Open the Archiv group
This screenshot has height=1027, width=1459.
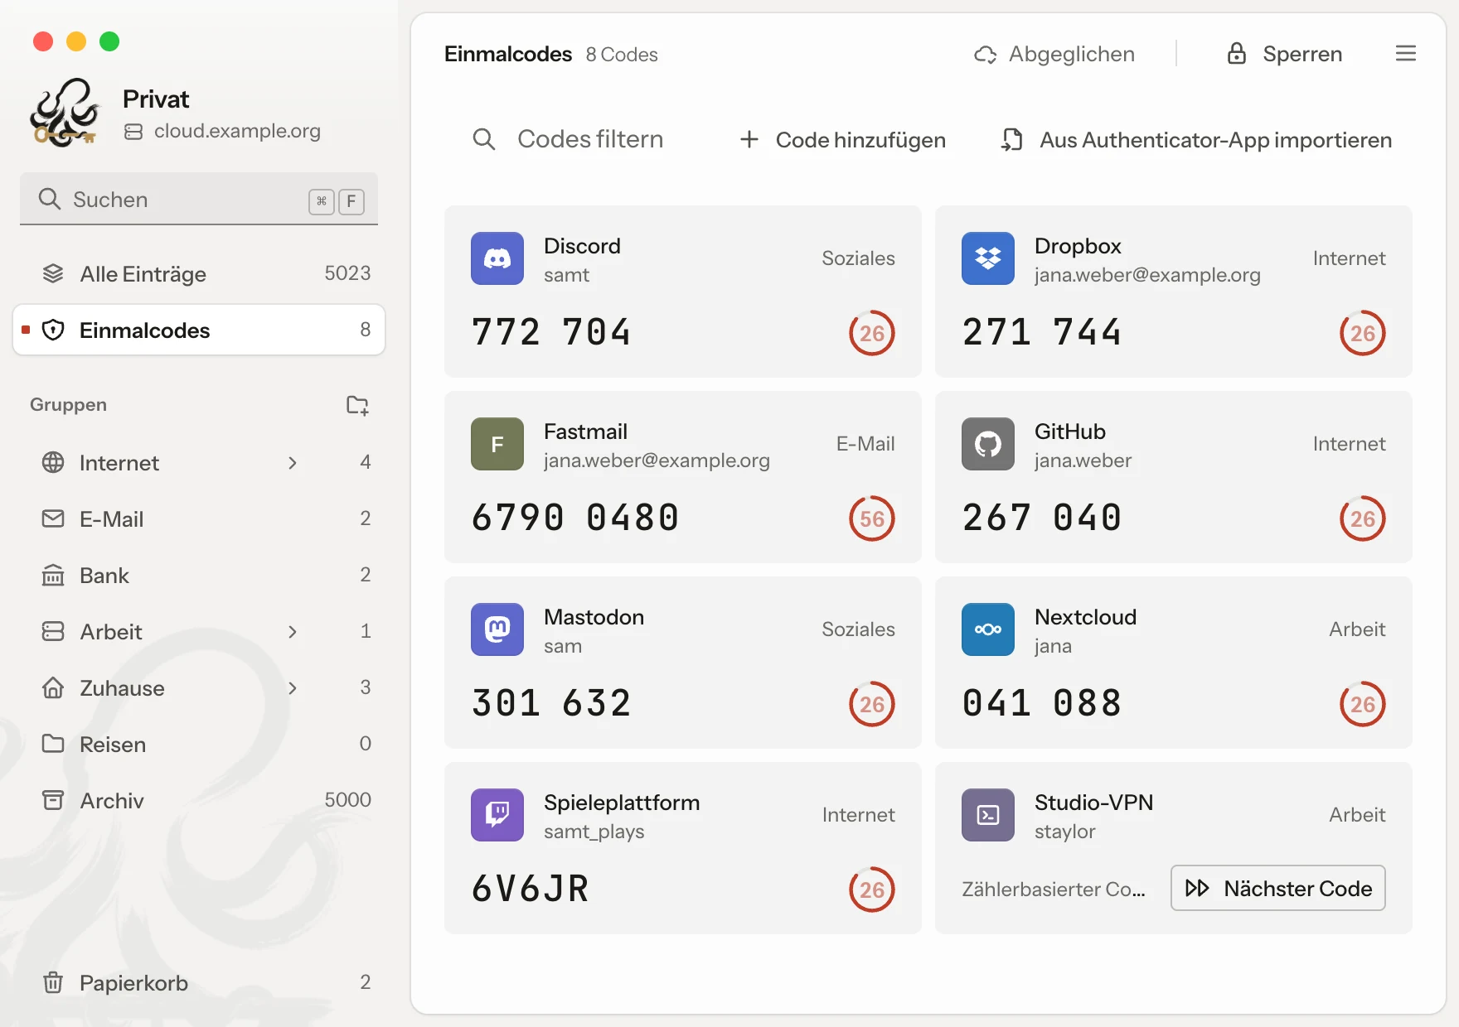click(199, 800)
